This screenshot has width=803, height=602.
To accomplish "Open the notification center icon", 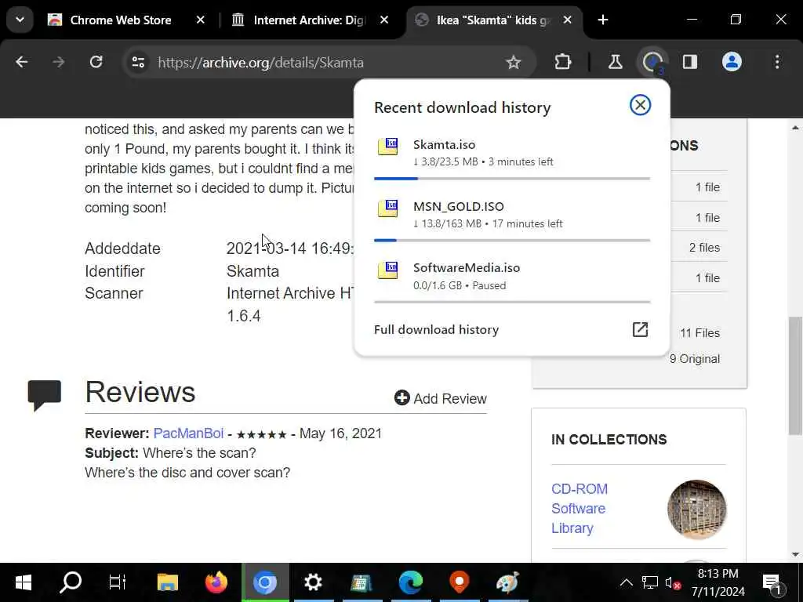I will coord(772,582).
